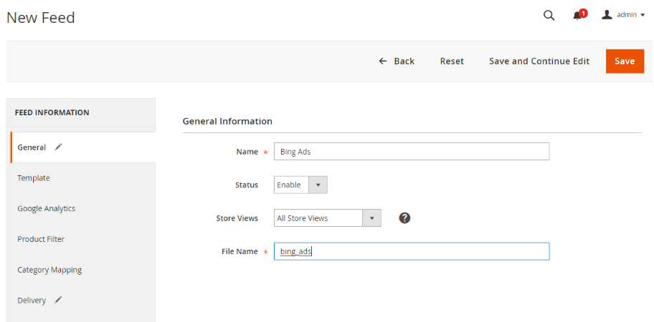The width and height of the screenshot is (654, 322).
Task: Open notifications bell icon
Action: [577, 16]
